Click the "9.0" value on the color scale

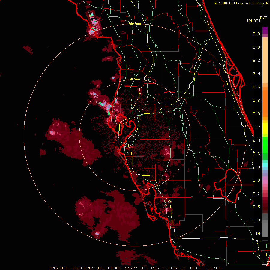coord(256,47)
